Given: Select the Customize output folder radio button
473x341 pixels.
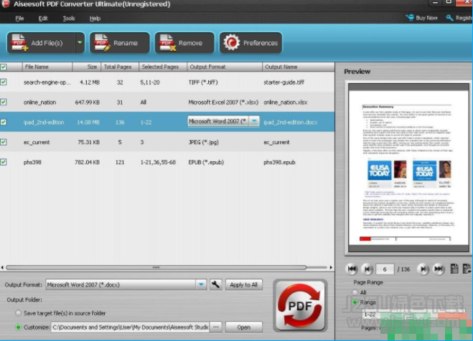Looking at the screenshot, I should (x=19, y=327).
